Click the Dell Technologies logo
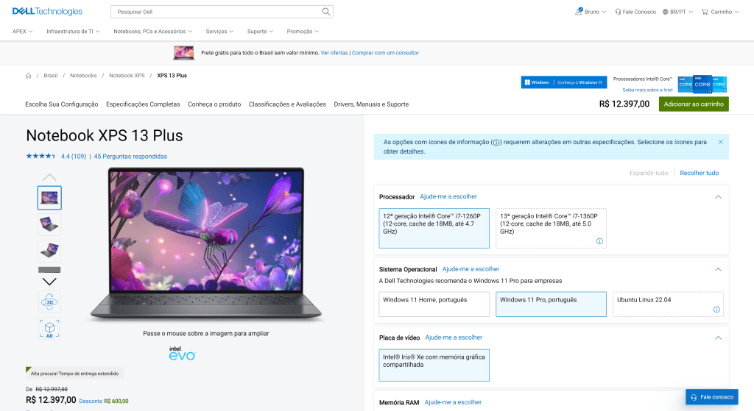The width and height of the screenshot is (754, 411). point(47,12)
